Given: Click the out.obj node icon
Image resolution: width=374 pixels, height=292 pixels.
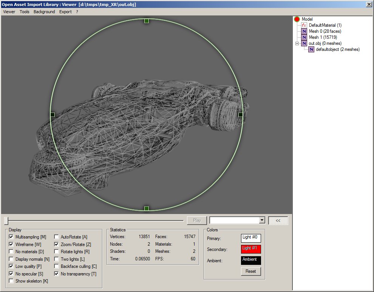Looking at the screenshot, I should point(304,44).
